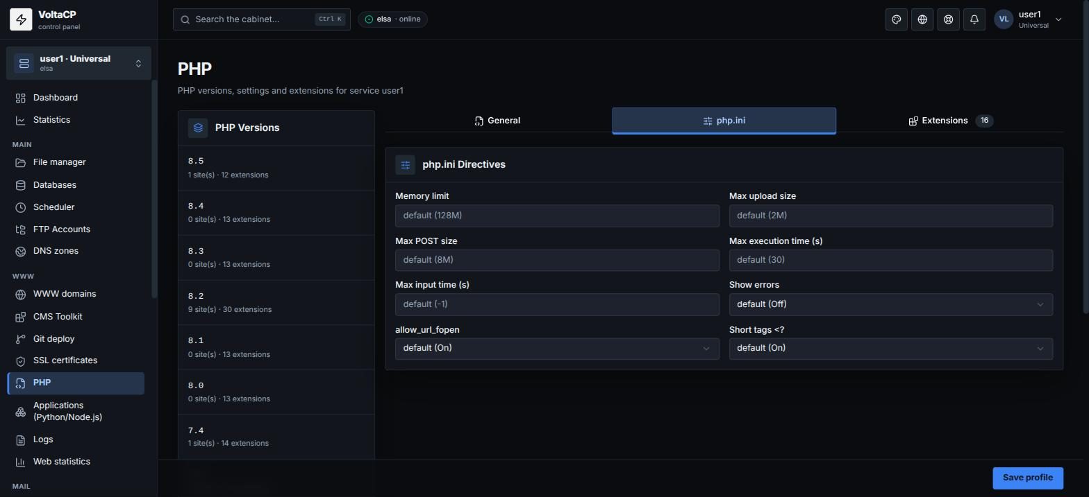The image size is (1089, 497).
Task: Click the Dashboard sidebar icon
Action: click(x=21, y=98)
